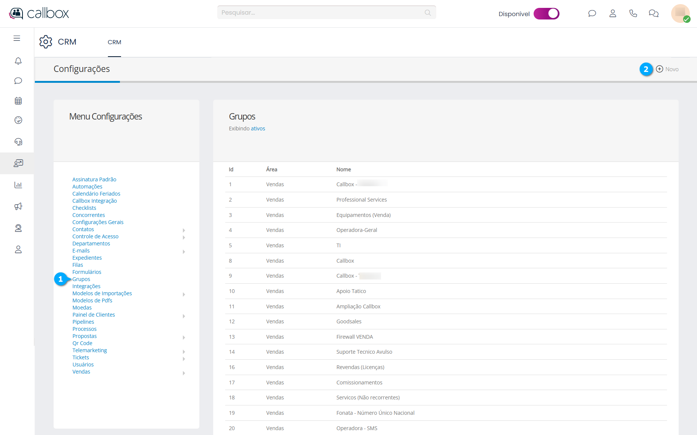
Task: Switch to the CRM tab
Action: 114,42
